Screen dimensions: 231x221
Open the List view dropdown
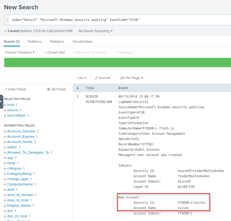[x=82, y=78]
